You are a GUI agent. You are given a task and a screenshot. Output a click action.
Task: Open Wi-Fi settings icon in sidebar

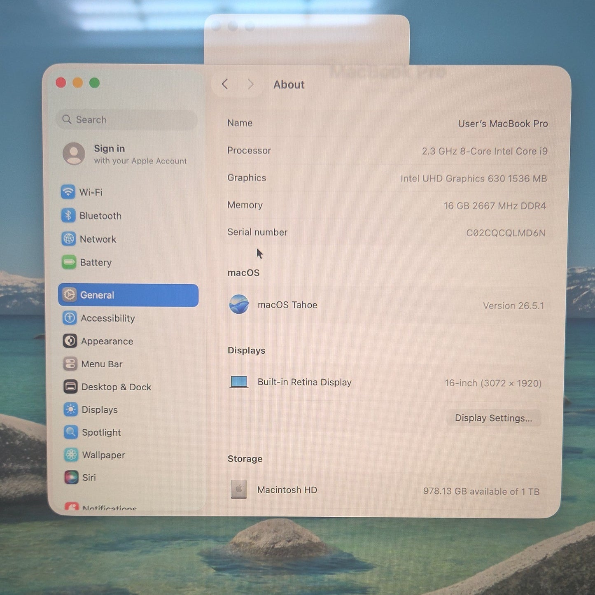coord(68,192)
